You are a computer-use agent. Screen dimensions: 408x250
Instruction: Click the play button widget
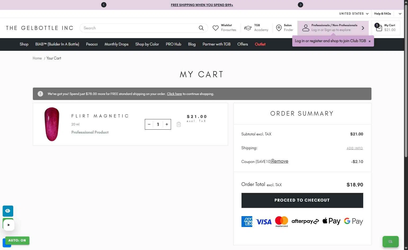point(8,225)
